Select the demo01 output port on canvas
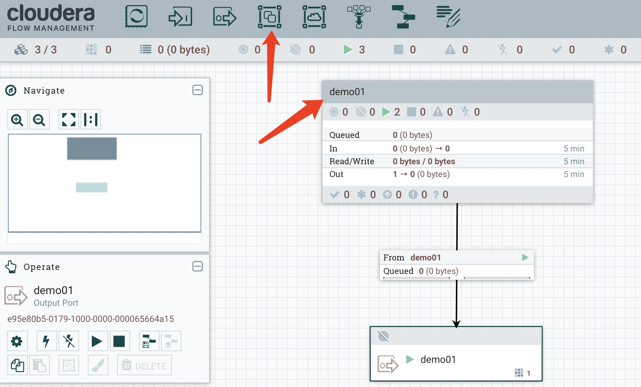 coord(456,354)
